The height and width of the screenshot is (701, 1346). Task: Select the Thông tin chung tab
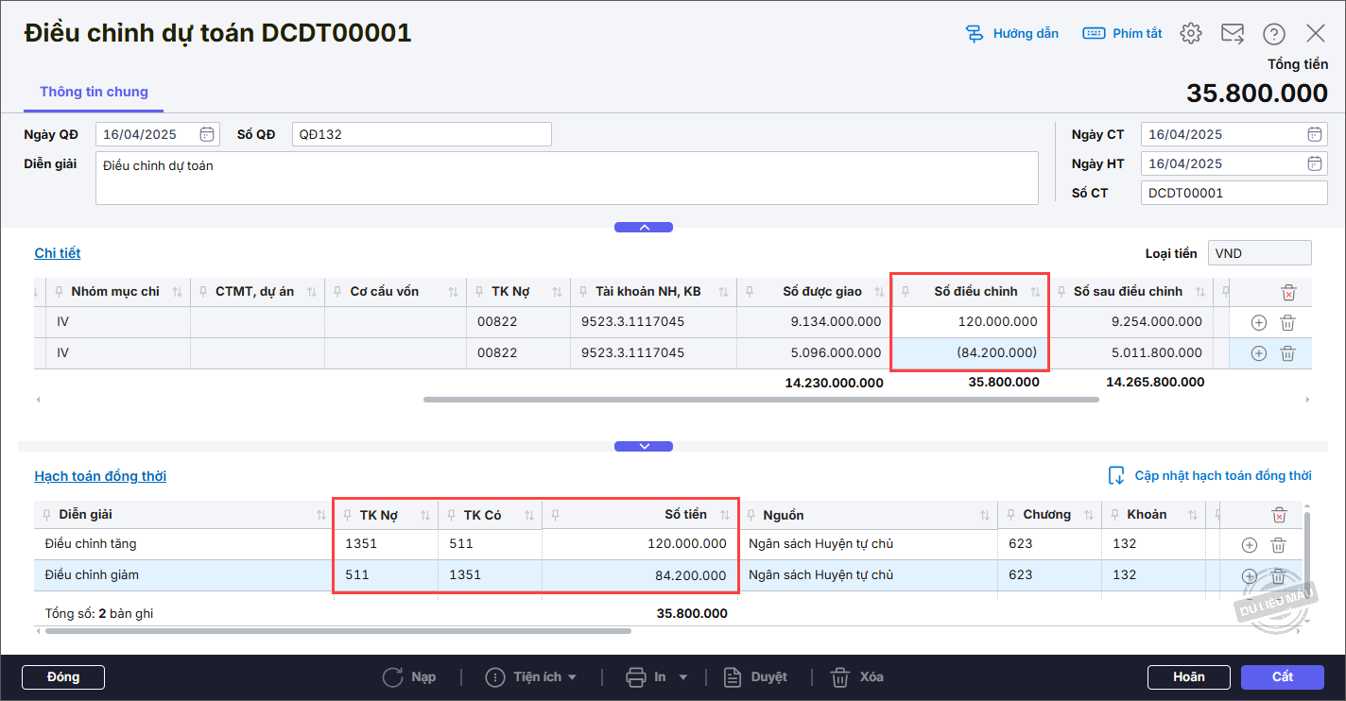(94, 93)
